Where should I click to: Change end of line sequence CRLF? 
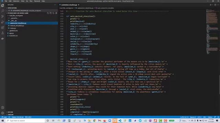tap(205, 117)
